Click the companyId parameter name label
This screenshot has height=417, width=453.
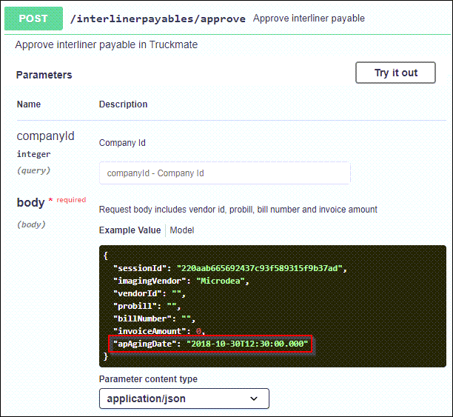coord(45,137)
